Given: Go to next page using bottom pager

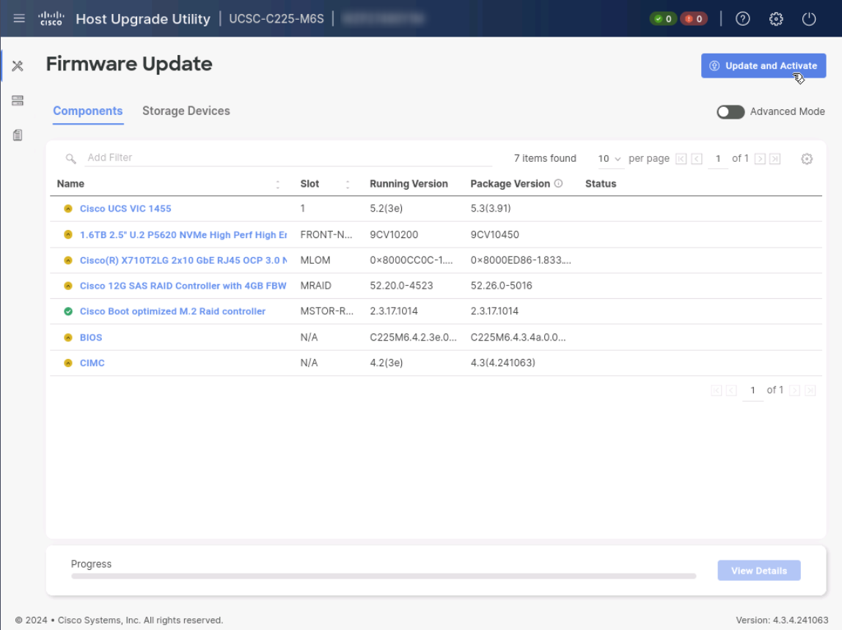Looking at the screenshot, I should click(x=795, y=390).
